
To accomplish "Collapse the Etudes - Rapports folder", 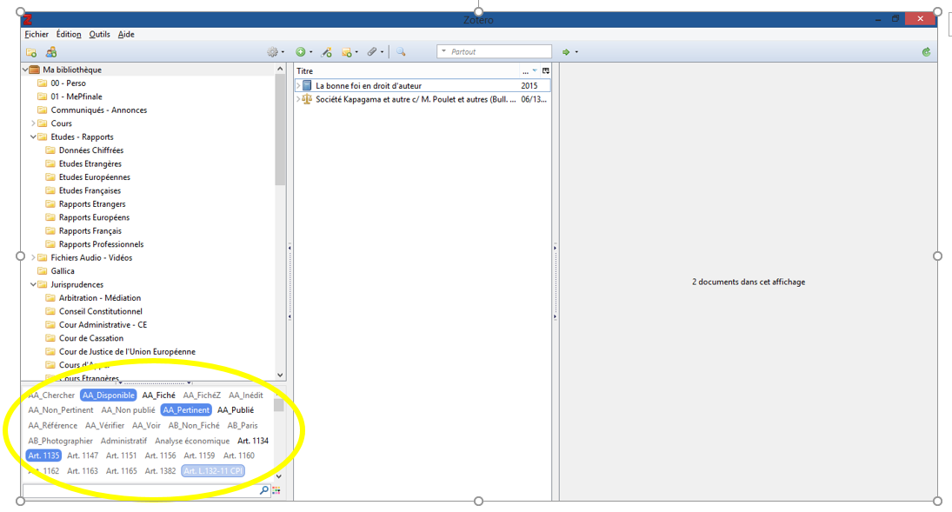I will (33, 136).
